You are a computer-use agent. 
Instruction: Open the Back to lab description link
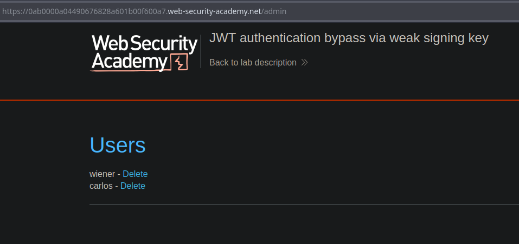[253, 63]
